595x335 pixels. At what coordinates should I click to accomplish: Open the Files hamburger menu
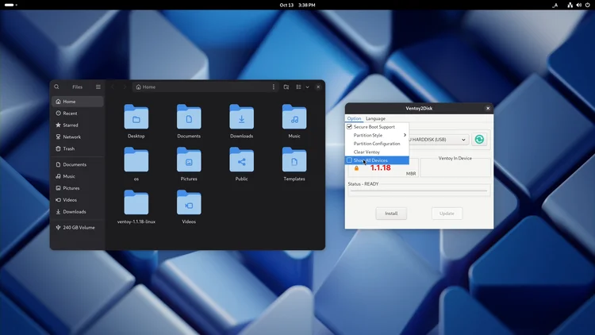(x=98, y=87)
